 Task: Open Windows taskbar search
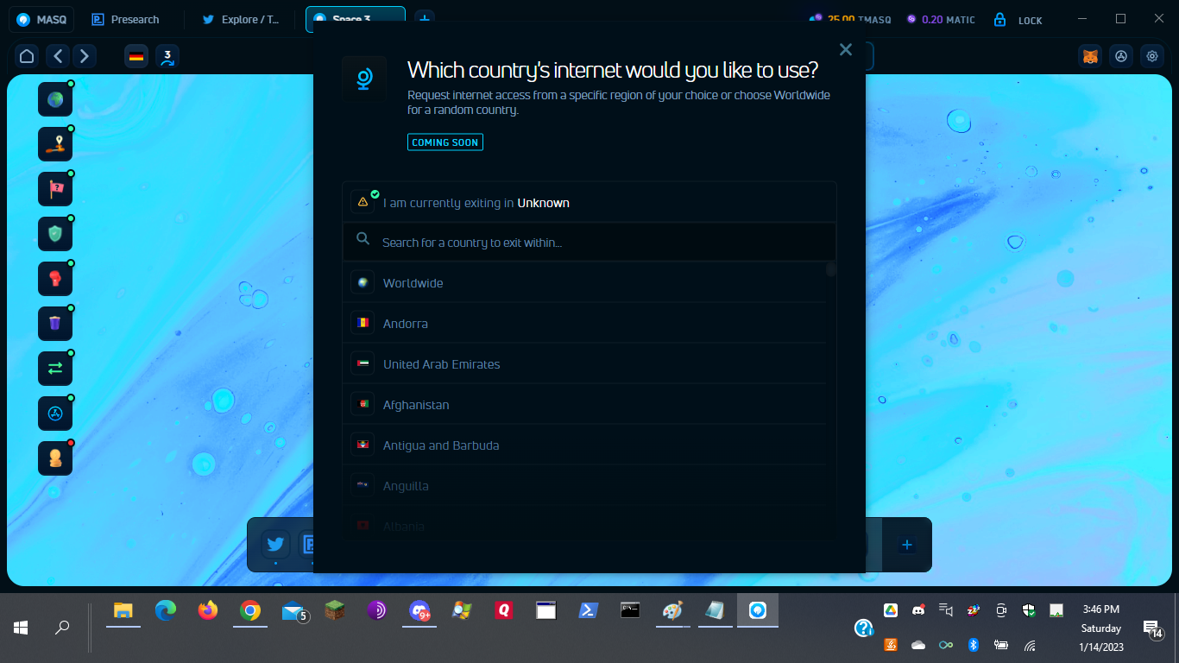(62, 628)
